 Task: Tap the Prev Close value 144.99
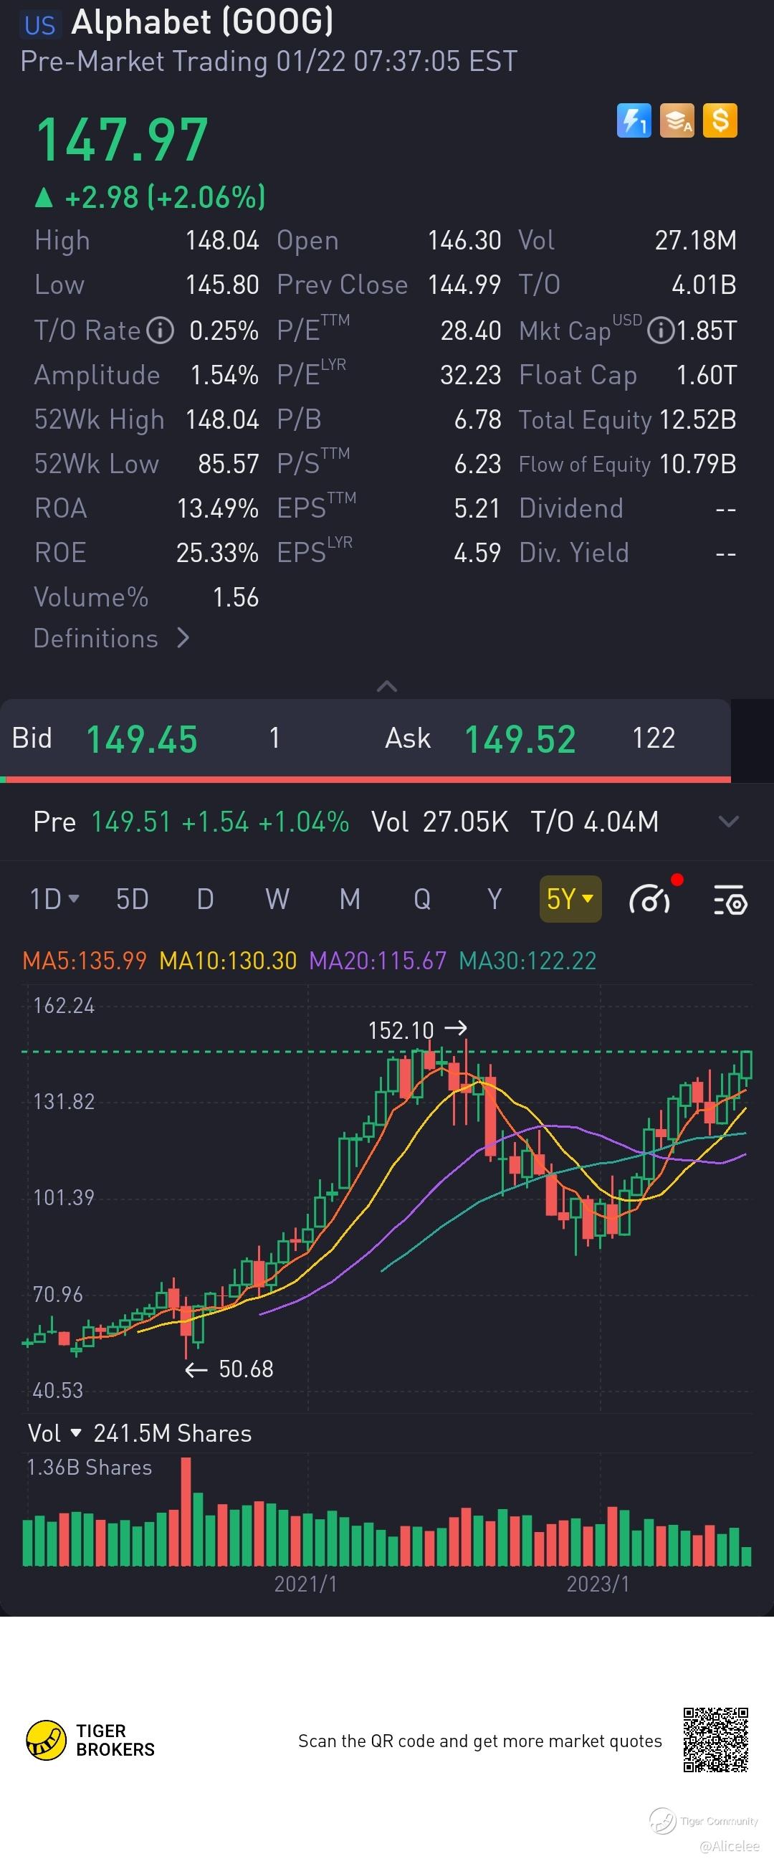coord(464,285)
